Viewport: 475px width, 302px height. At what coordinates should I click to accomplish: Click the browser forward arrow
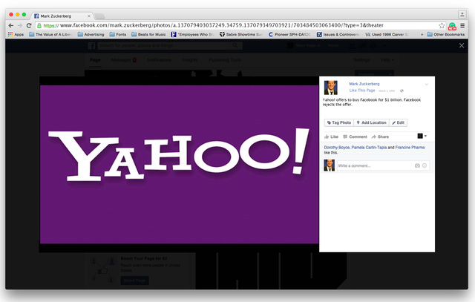pyautogui.click(x=20, y=25)
